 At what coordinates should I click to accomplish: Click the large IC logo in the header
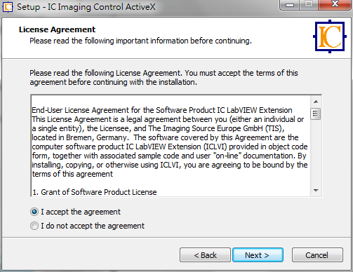point(330,36)
